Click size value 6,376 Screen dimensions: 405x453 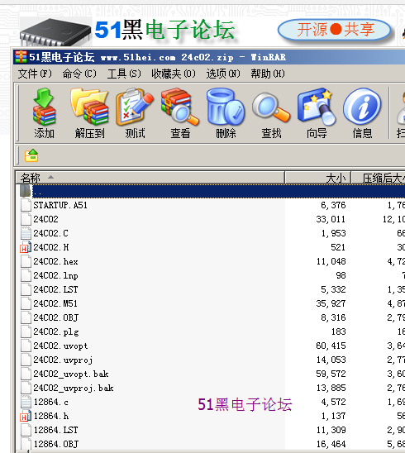[333, 205]
